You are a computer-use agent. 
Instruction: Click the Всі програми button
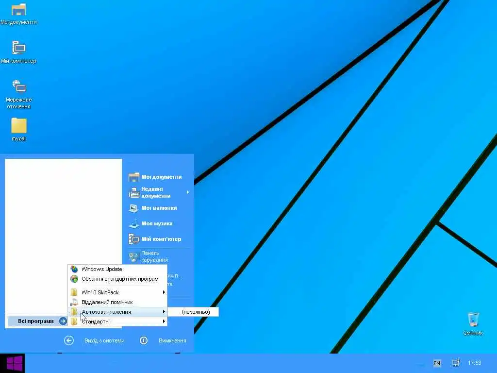click(37, 321)
